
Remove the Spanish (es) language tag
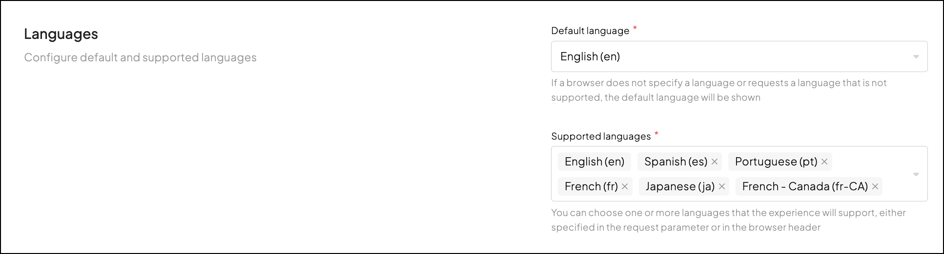pos(715,162)
